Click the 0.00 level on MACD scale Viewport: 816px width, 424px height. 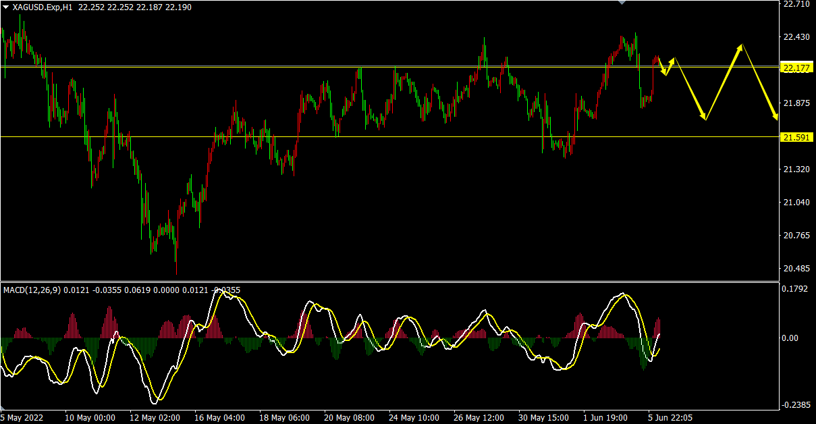[790, 338]
